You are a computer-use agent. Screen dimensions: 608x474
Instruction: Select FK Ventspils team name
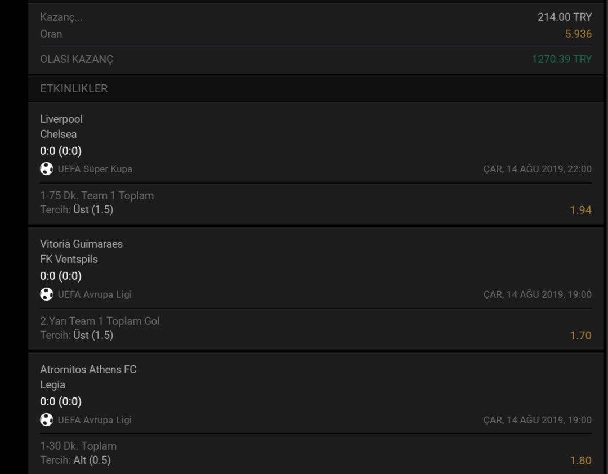(69, 259)
